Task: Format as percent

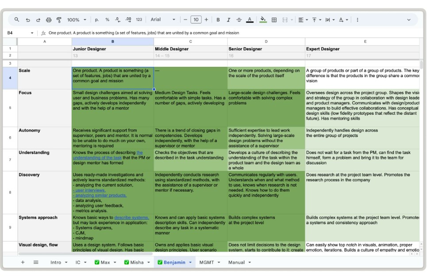Action: click(x=107, y=19)
